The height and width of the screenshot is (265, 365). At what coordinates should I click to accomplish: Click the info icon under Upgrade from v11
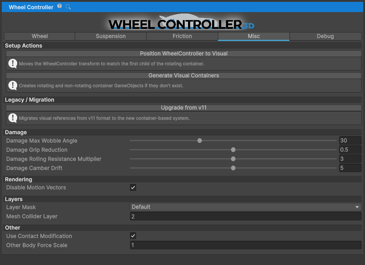click(12, 118)
